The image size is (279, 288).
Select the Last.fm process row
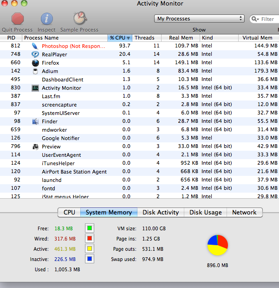pyautogui.click(x=139, y=96)
